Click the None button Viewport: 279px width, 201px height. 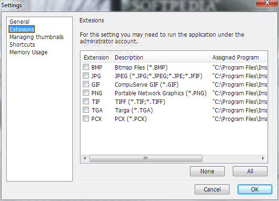pyautogui.click(x=207, y=171)
